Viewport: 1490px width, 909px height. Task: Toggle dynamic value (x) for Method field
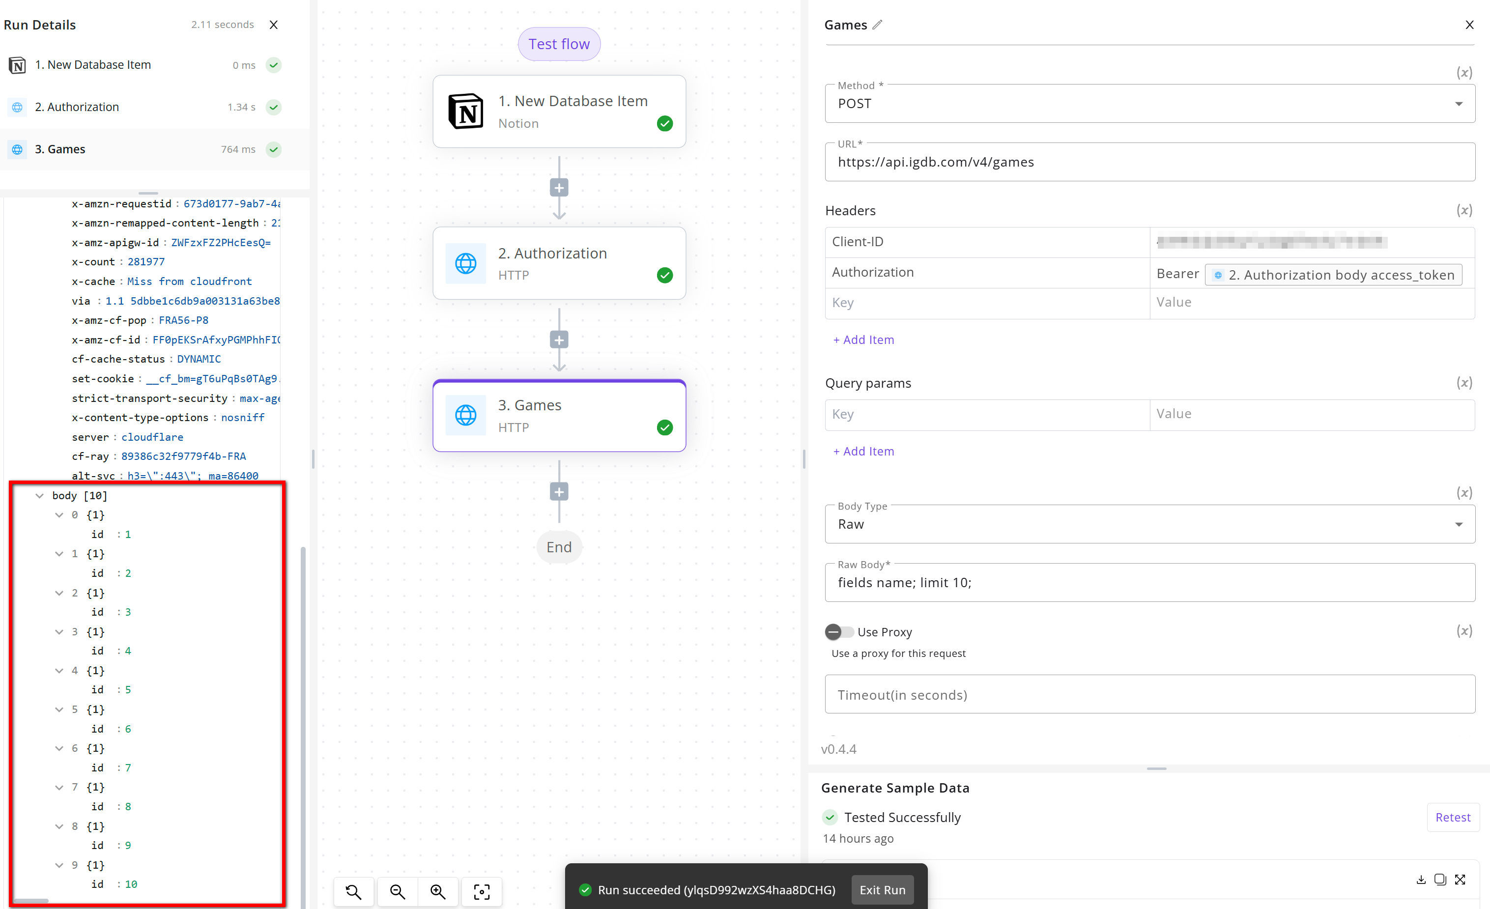[1464, 73]
